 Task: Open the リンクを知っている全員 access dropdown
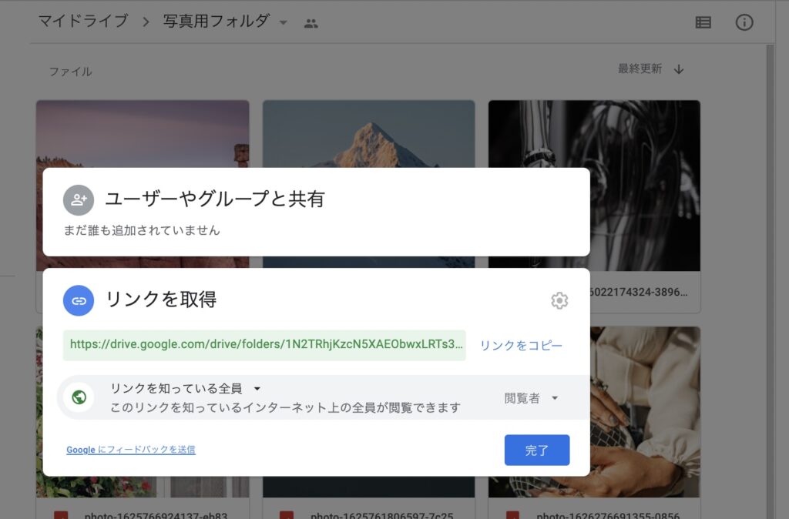[185, 389]
